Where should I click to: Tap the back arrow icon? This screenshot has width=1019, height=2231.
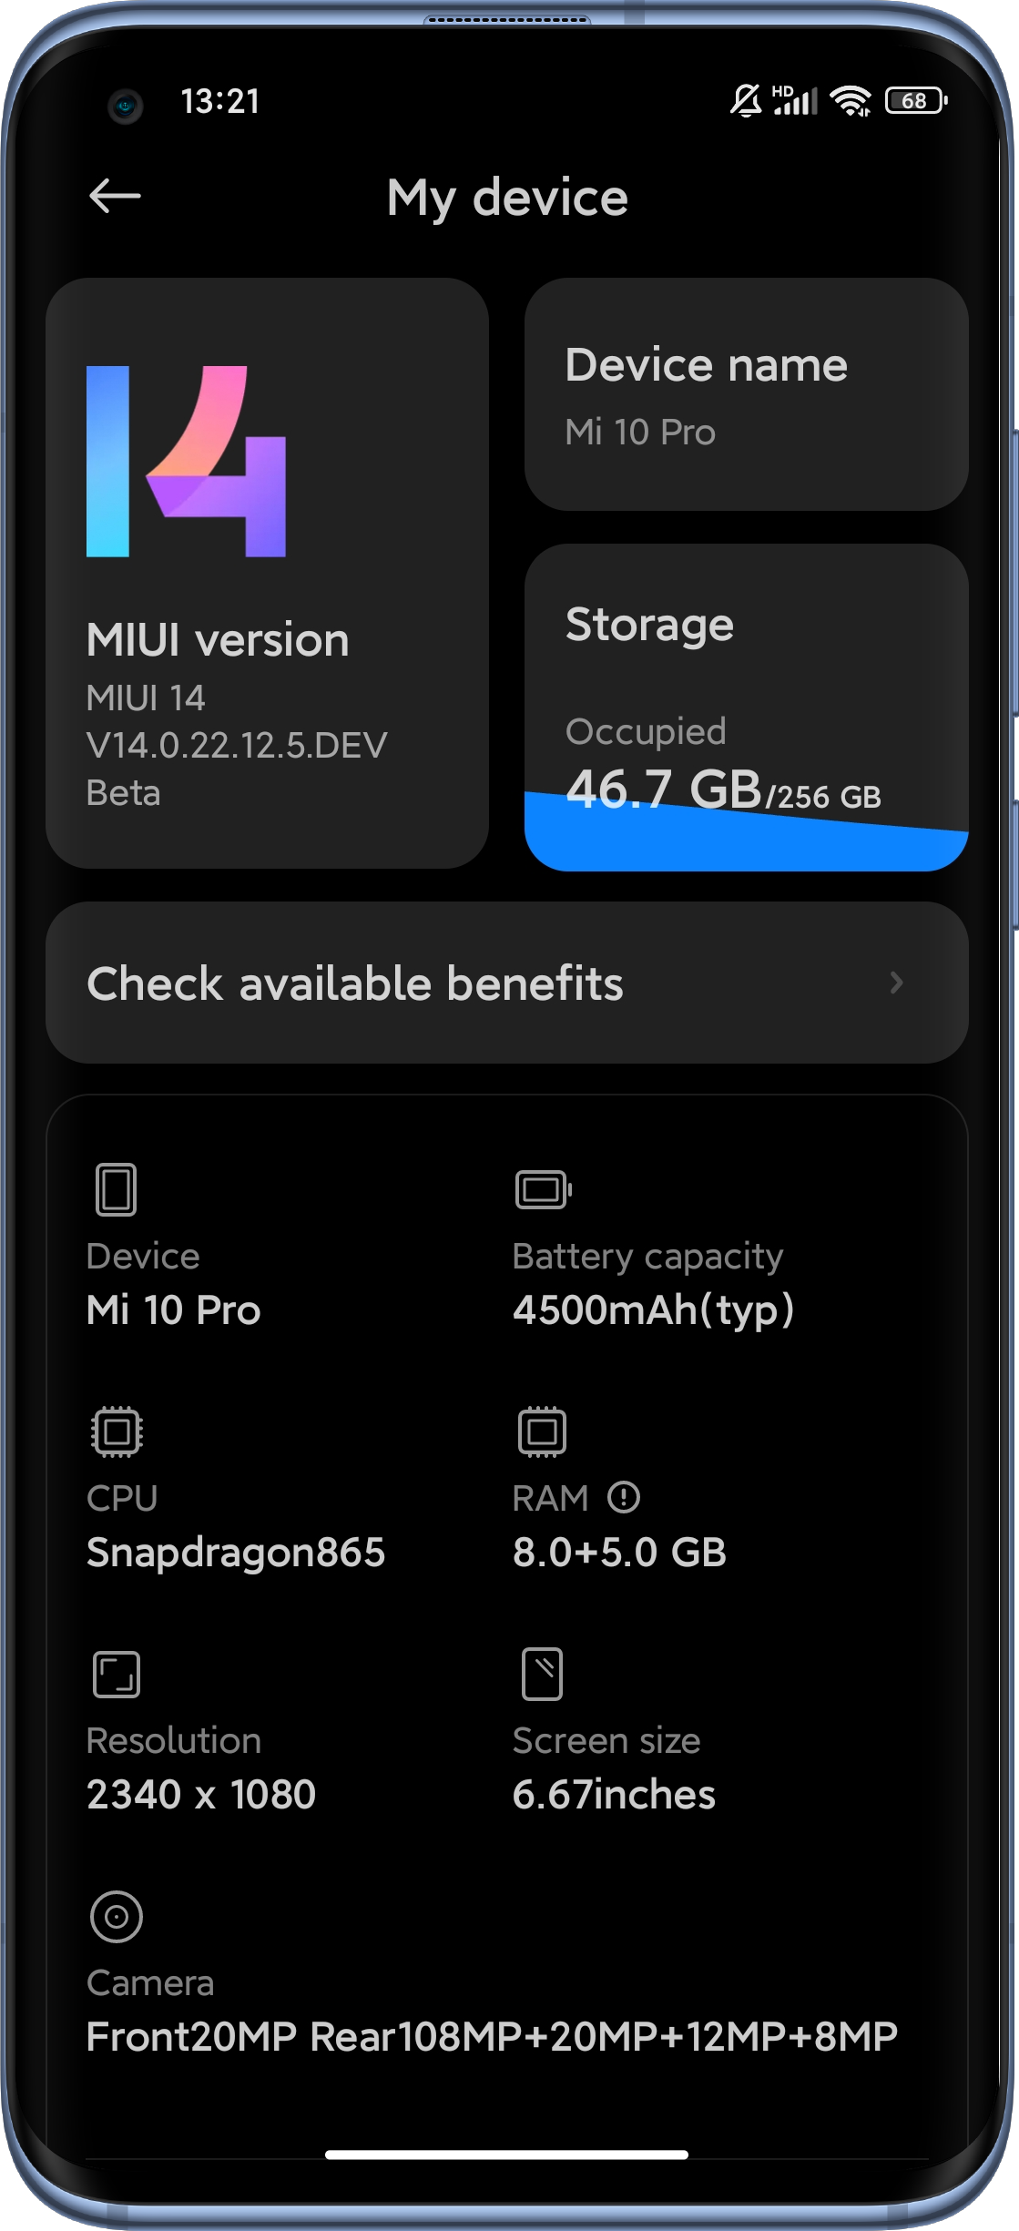[x=115, y=196]
